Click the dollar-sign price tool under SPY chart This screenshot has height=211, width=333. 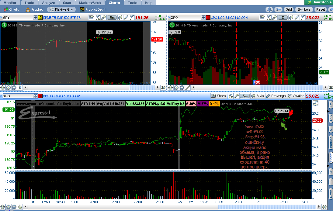(20, 88)
